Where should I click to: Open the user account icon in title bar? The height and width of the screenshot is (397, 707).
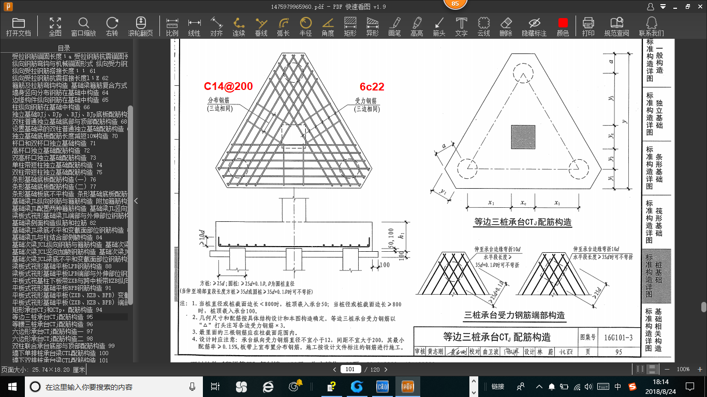651,7
